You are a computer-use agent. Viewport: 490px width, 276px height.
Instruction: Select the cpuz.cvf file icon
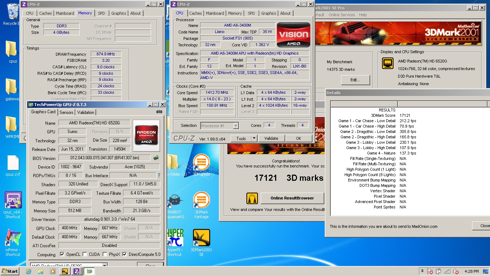(13, 165)
